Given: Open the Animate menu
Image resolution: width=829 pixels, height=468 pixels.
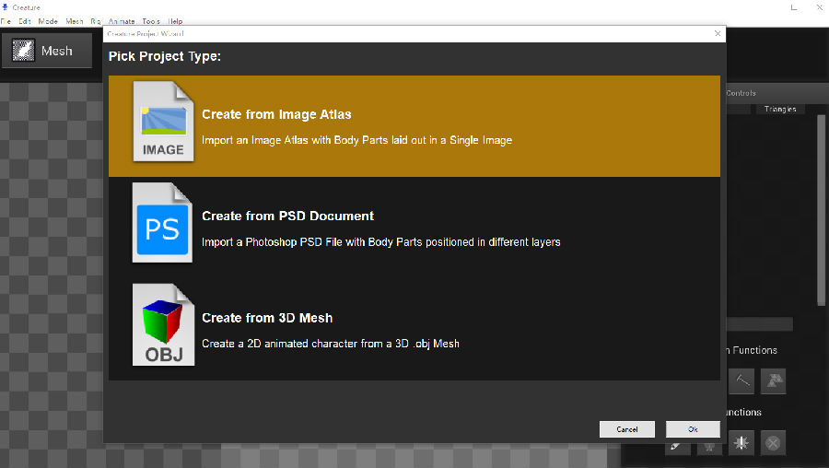Looking at the screenshot, I should (121, 21).
